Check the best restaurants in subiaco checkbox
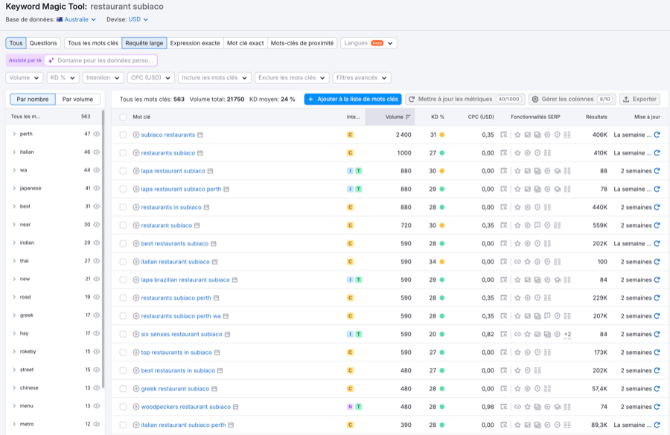 pyautogui.click(x=123, y=370)
